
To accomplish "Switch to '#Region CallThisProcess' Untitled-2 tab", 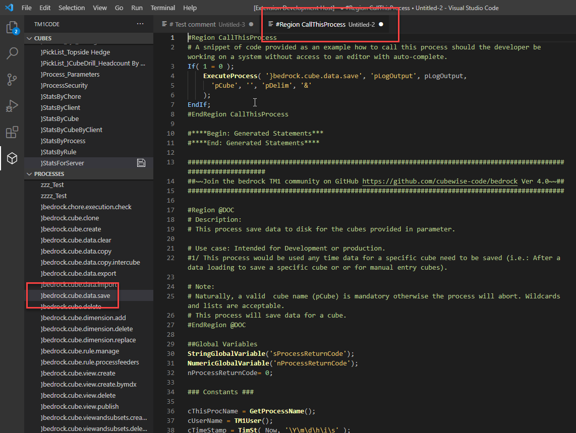I will [325, 24].
